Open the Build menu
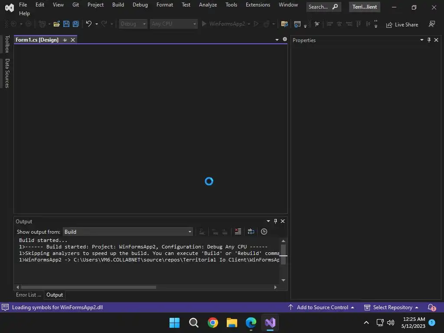The width and height of the screenshot is (444, 333). point(118,5)
